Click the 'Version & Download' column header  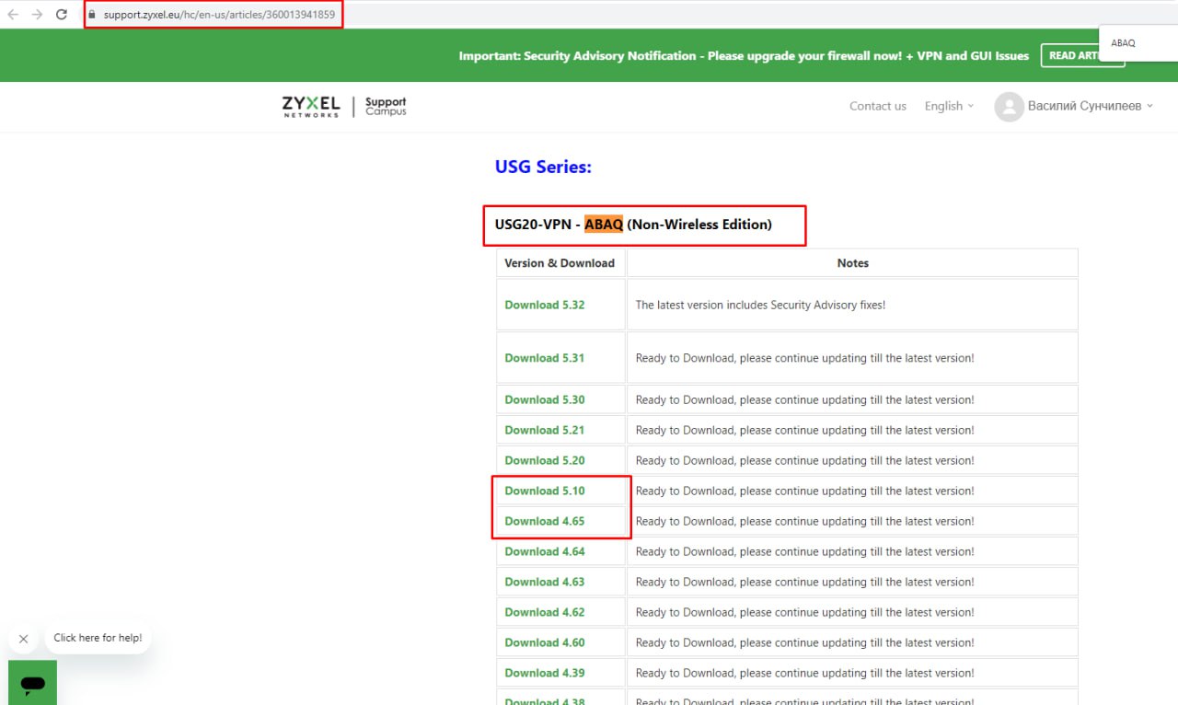560,263
